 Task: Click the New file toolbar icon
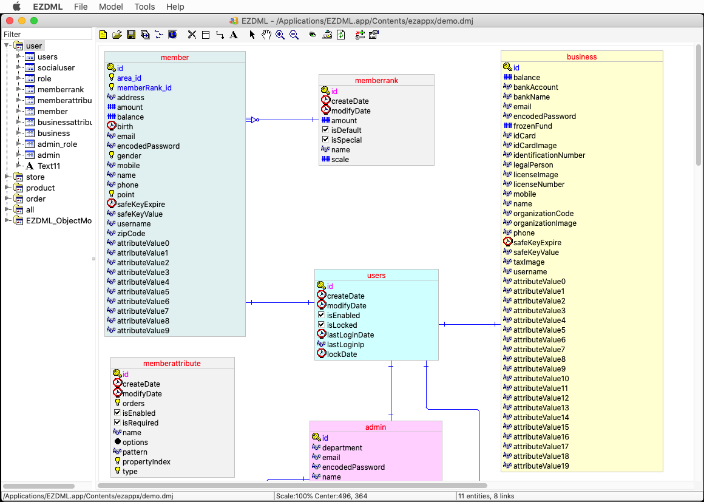pos(103,35)
